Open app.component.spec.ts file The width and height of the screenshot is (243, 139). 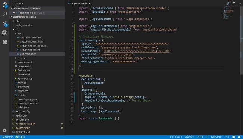pyautogui.click(x=33, y=46)
